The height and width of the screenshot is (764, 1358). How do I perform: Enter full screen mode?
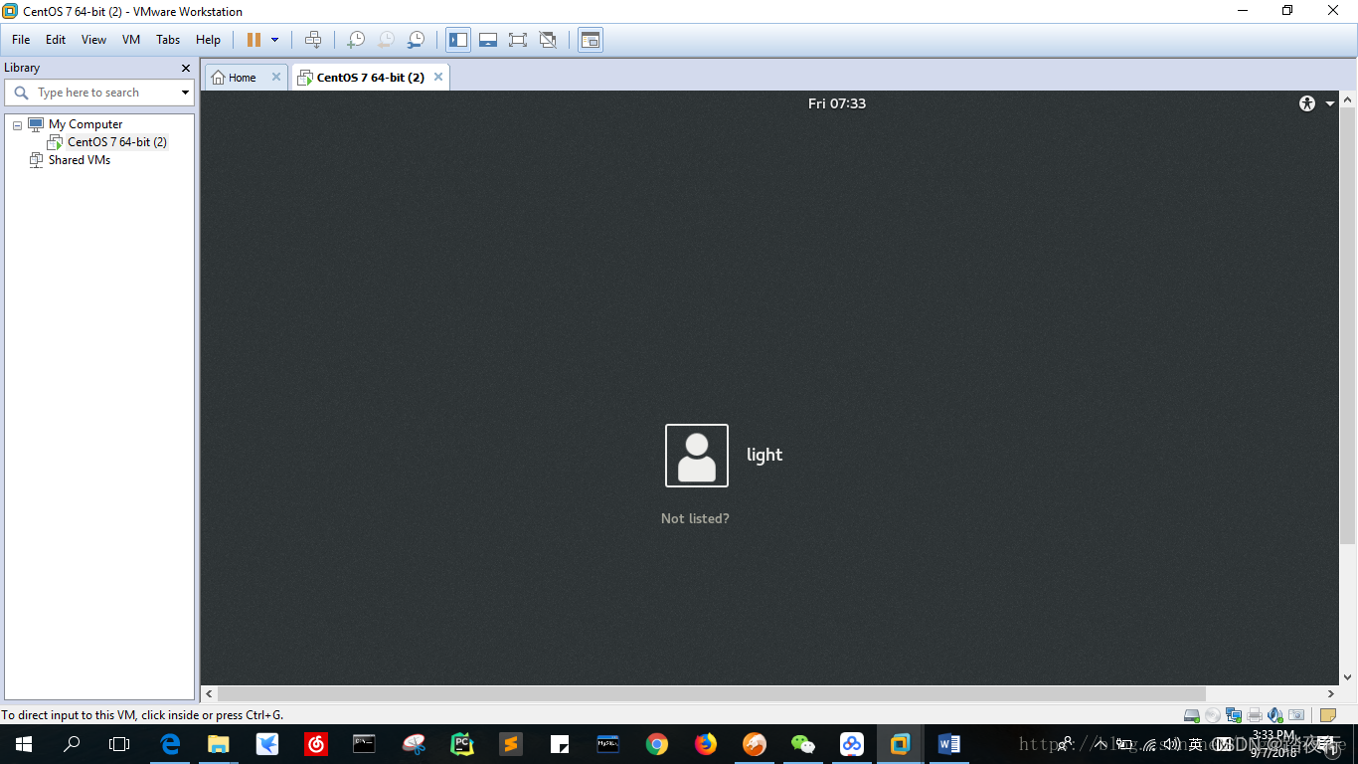pyautogui.click(x=518, y=40)
